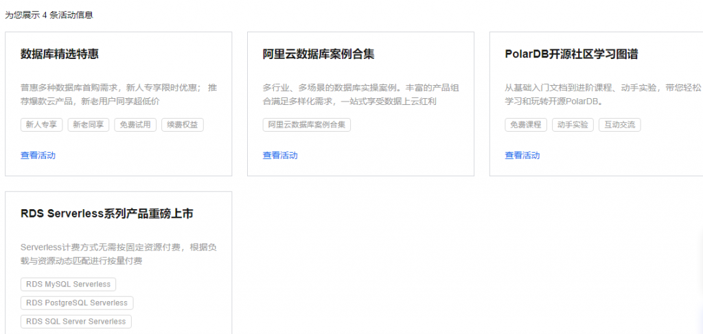
Task: Click the RDS PostgreSQL Serverless tag
Action: coord(77,303)
